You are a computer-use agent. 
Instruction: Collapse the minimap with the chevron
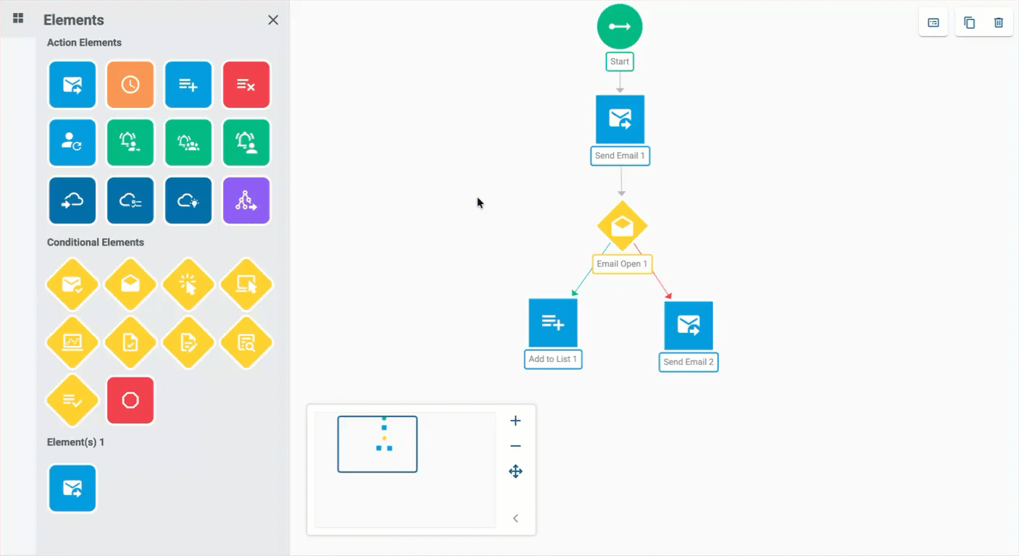[515, 518]
